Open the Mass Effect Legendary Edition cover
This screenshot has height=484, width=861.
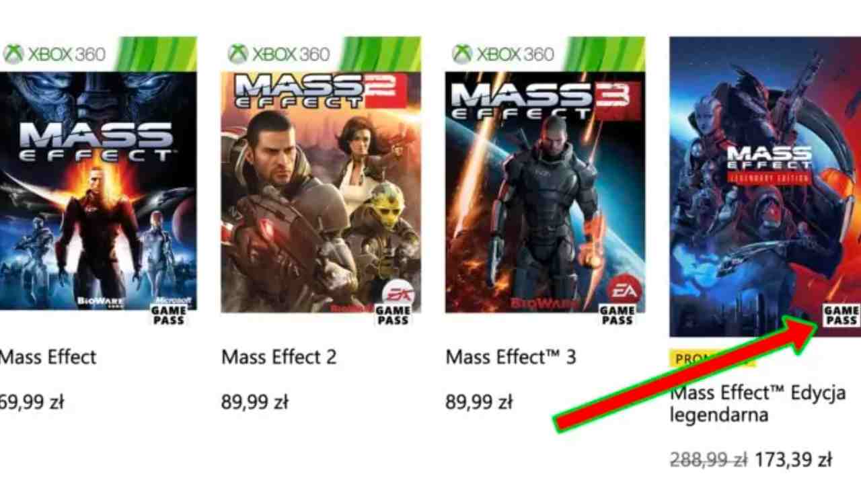(x=765, y=187)
